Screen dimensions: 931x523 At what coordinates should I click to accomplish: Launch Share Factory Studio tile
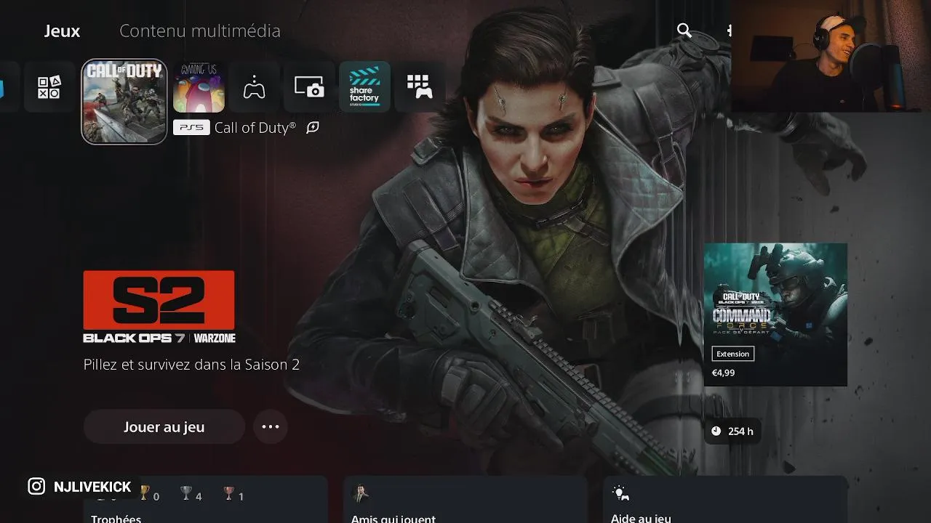[364, 87]
